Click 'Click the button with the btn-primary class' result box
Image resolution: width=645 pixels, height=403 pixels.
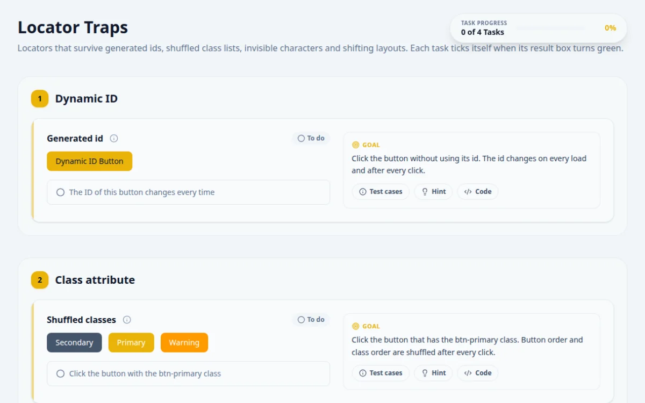click(188, 373)
